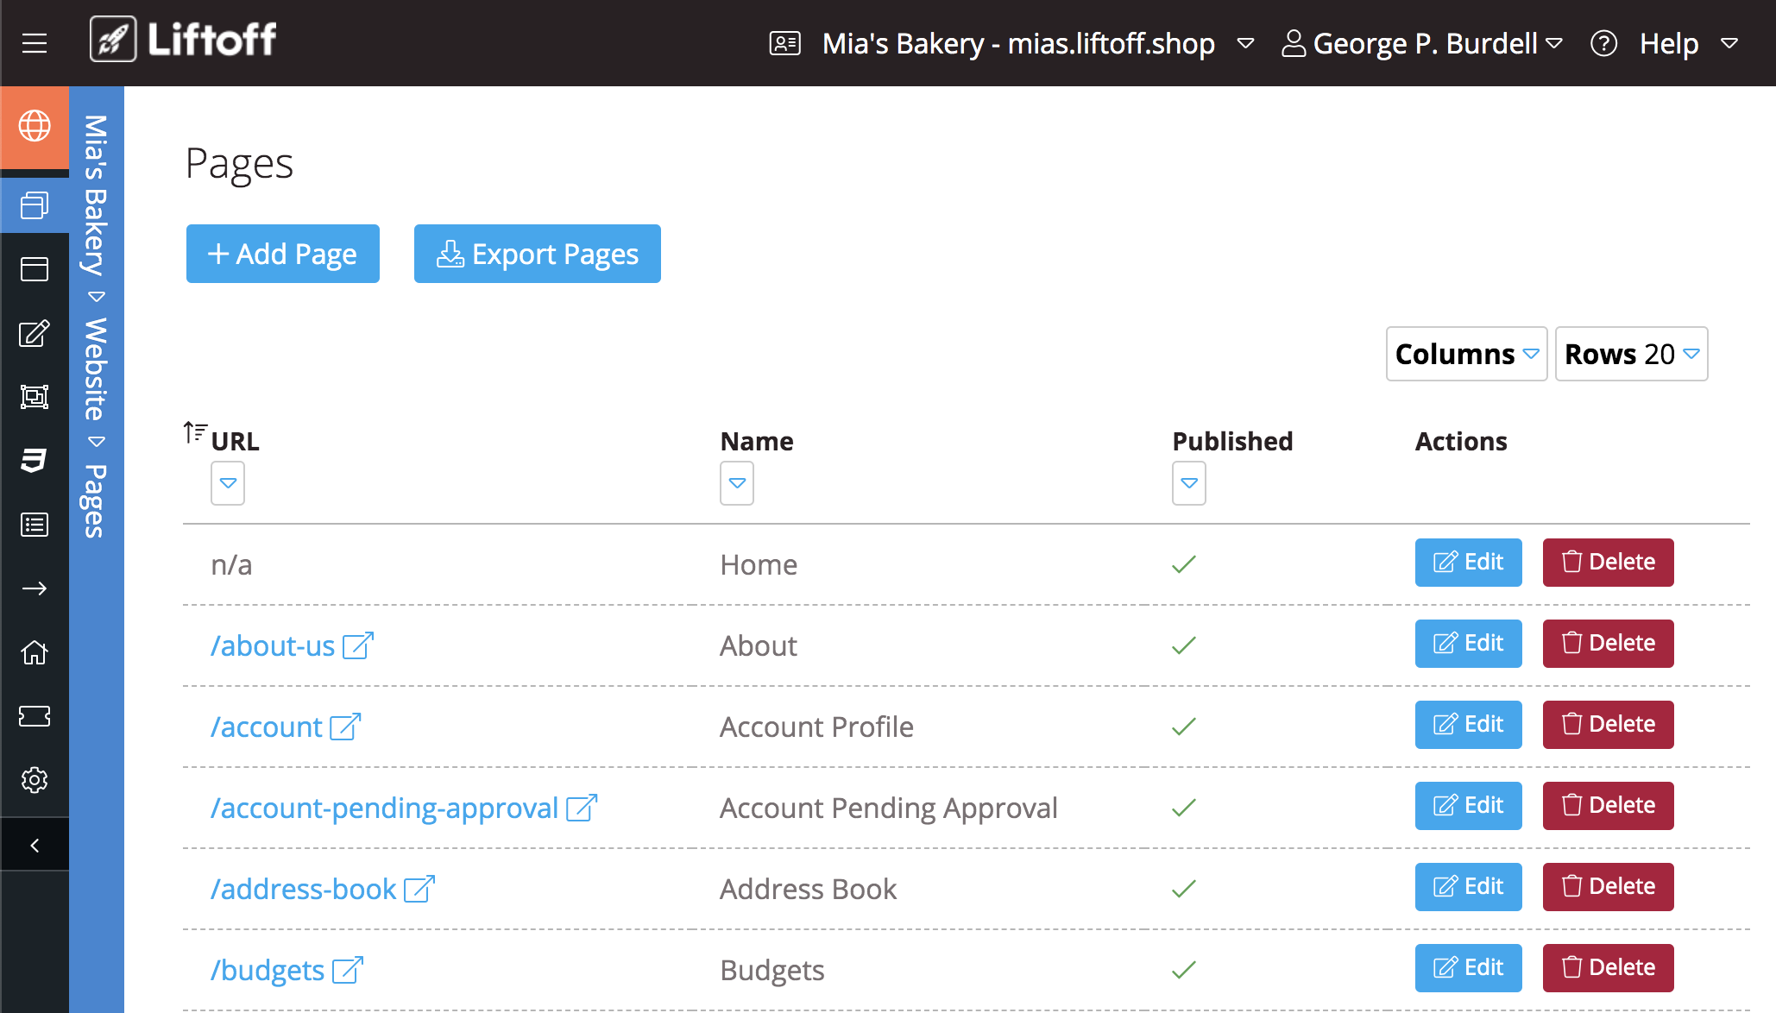Open the Published column filter dropdown
Image resolution: width=1776 pixels, height=1013 pixels.
pos(1188,483)
